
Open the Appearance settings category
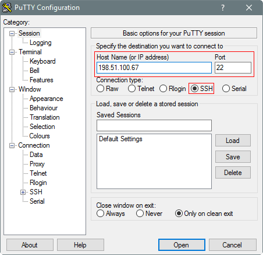47,99
